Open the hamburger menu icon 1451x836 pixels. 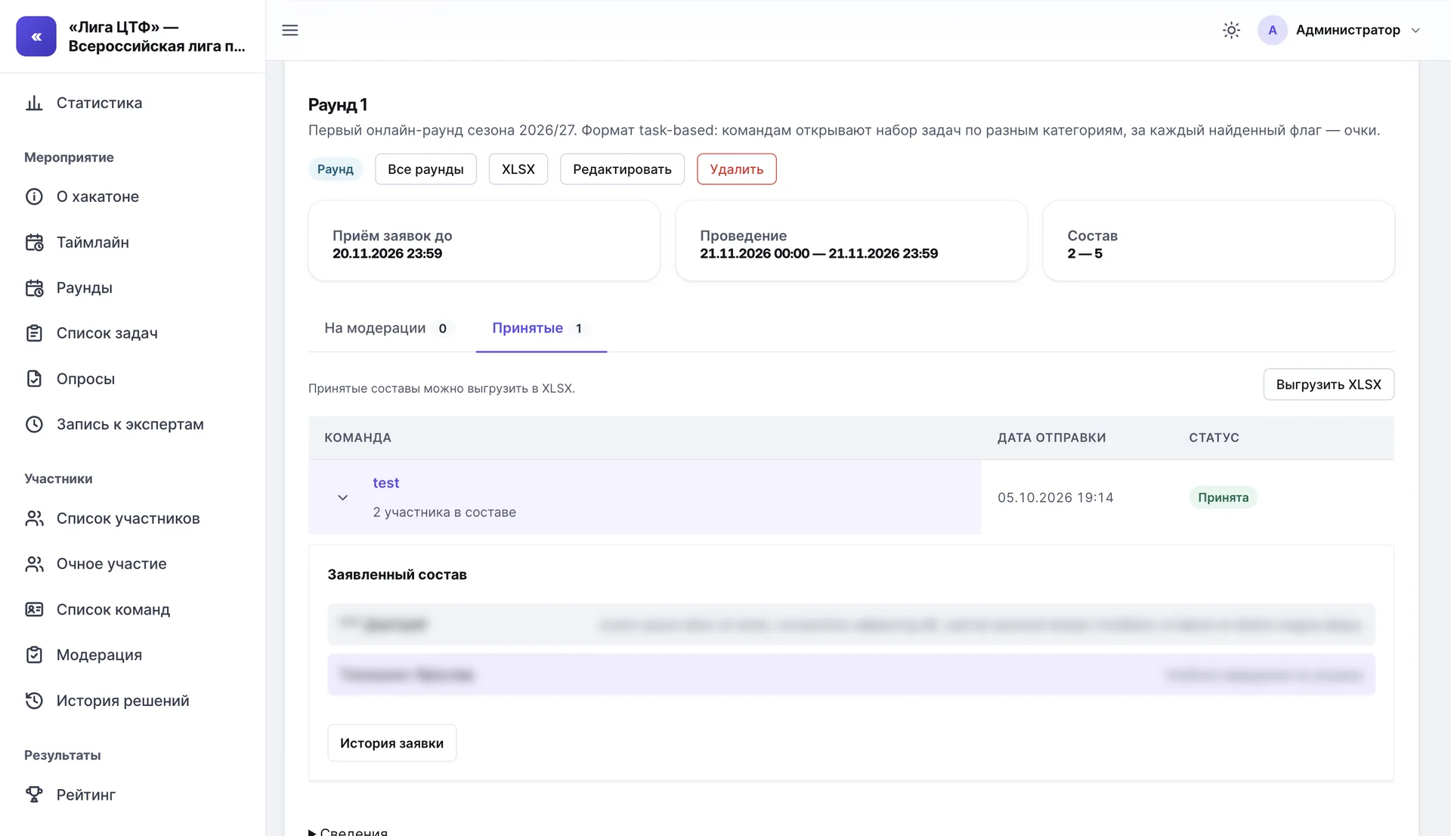290,30
